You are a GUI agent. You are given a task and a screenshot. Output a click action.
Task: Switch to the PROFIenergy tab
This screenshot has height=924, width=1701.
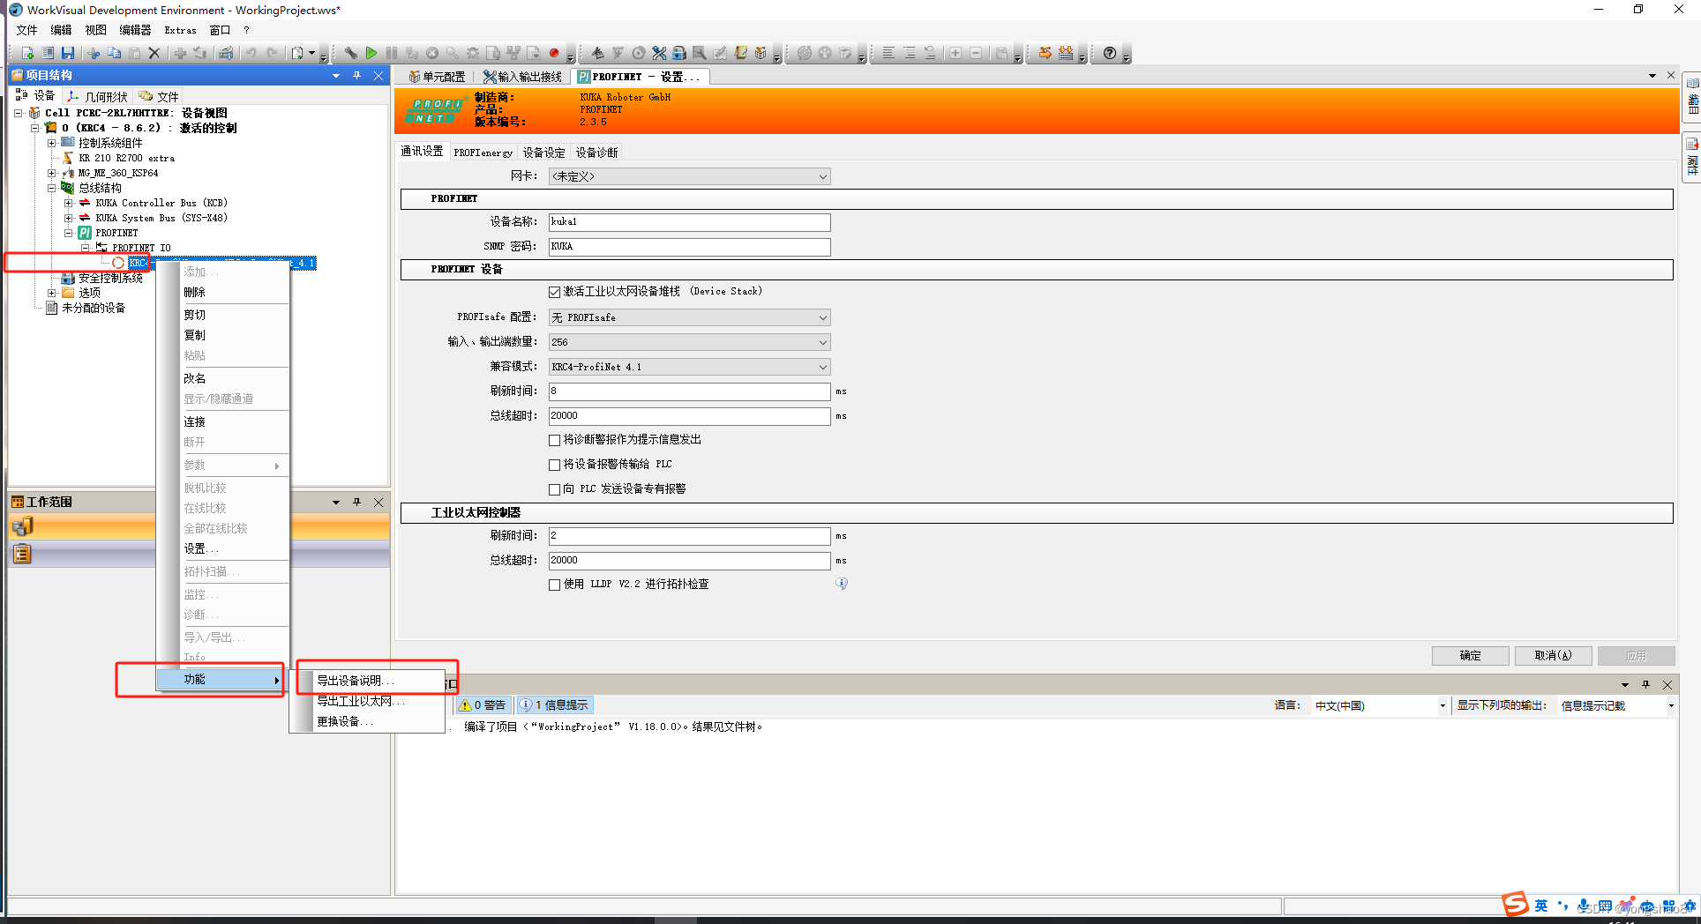point(483,153)
